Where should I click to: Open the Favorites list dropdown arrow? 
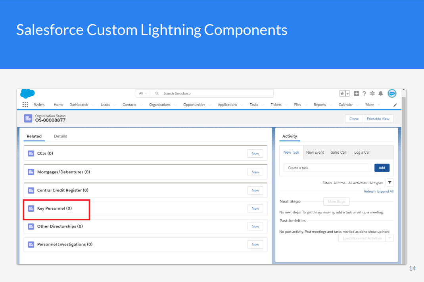pos(348,93)
